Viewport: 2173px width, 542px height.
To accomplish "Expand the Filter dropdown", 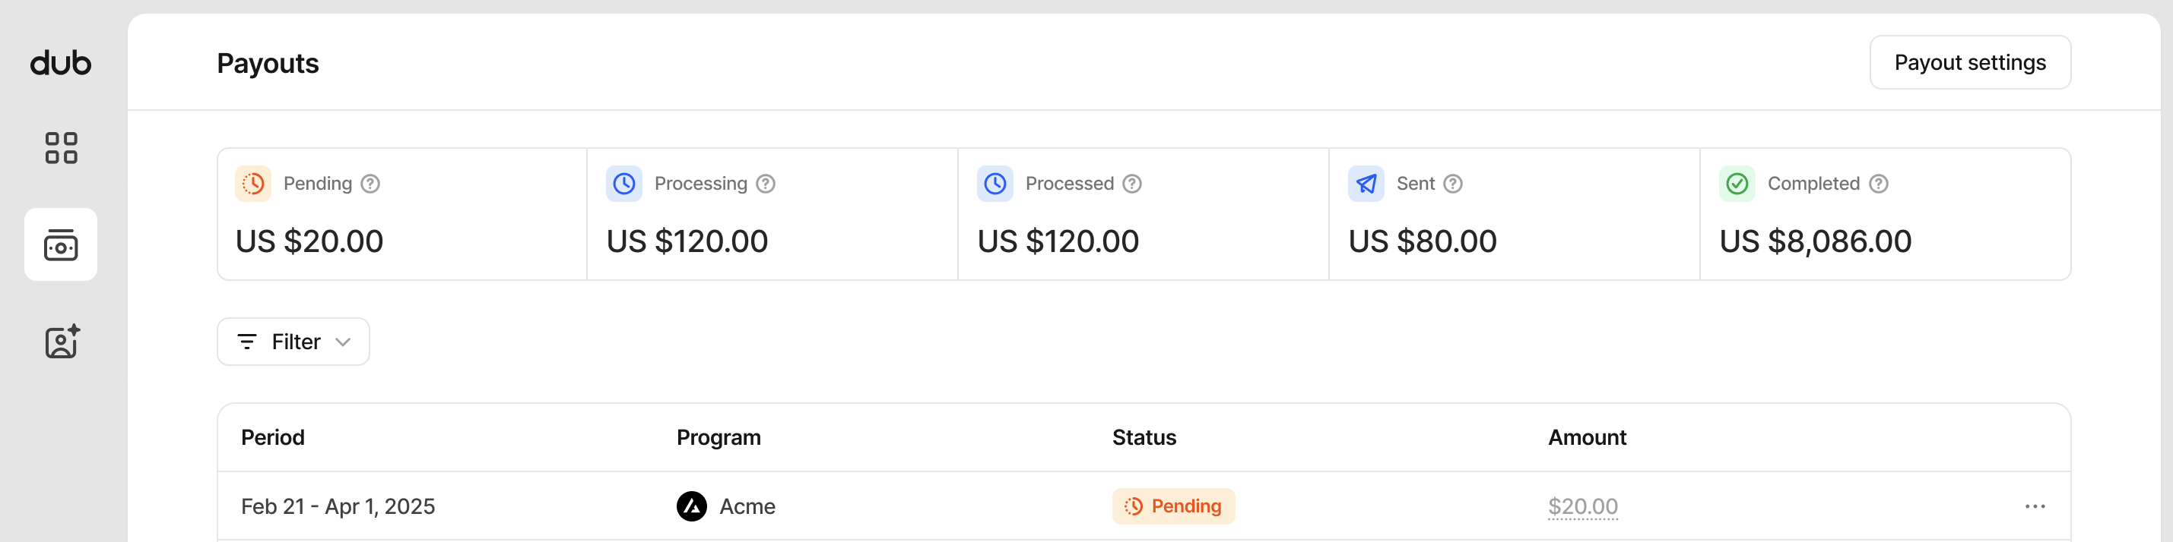I will point(293,342).
